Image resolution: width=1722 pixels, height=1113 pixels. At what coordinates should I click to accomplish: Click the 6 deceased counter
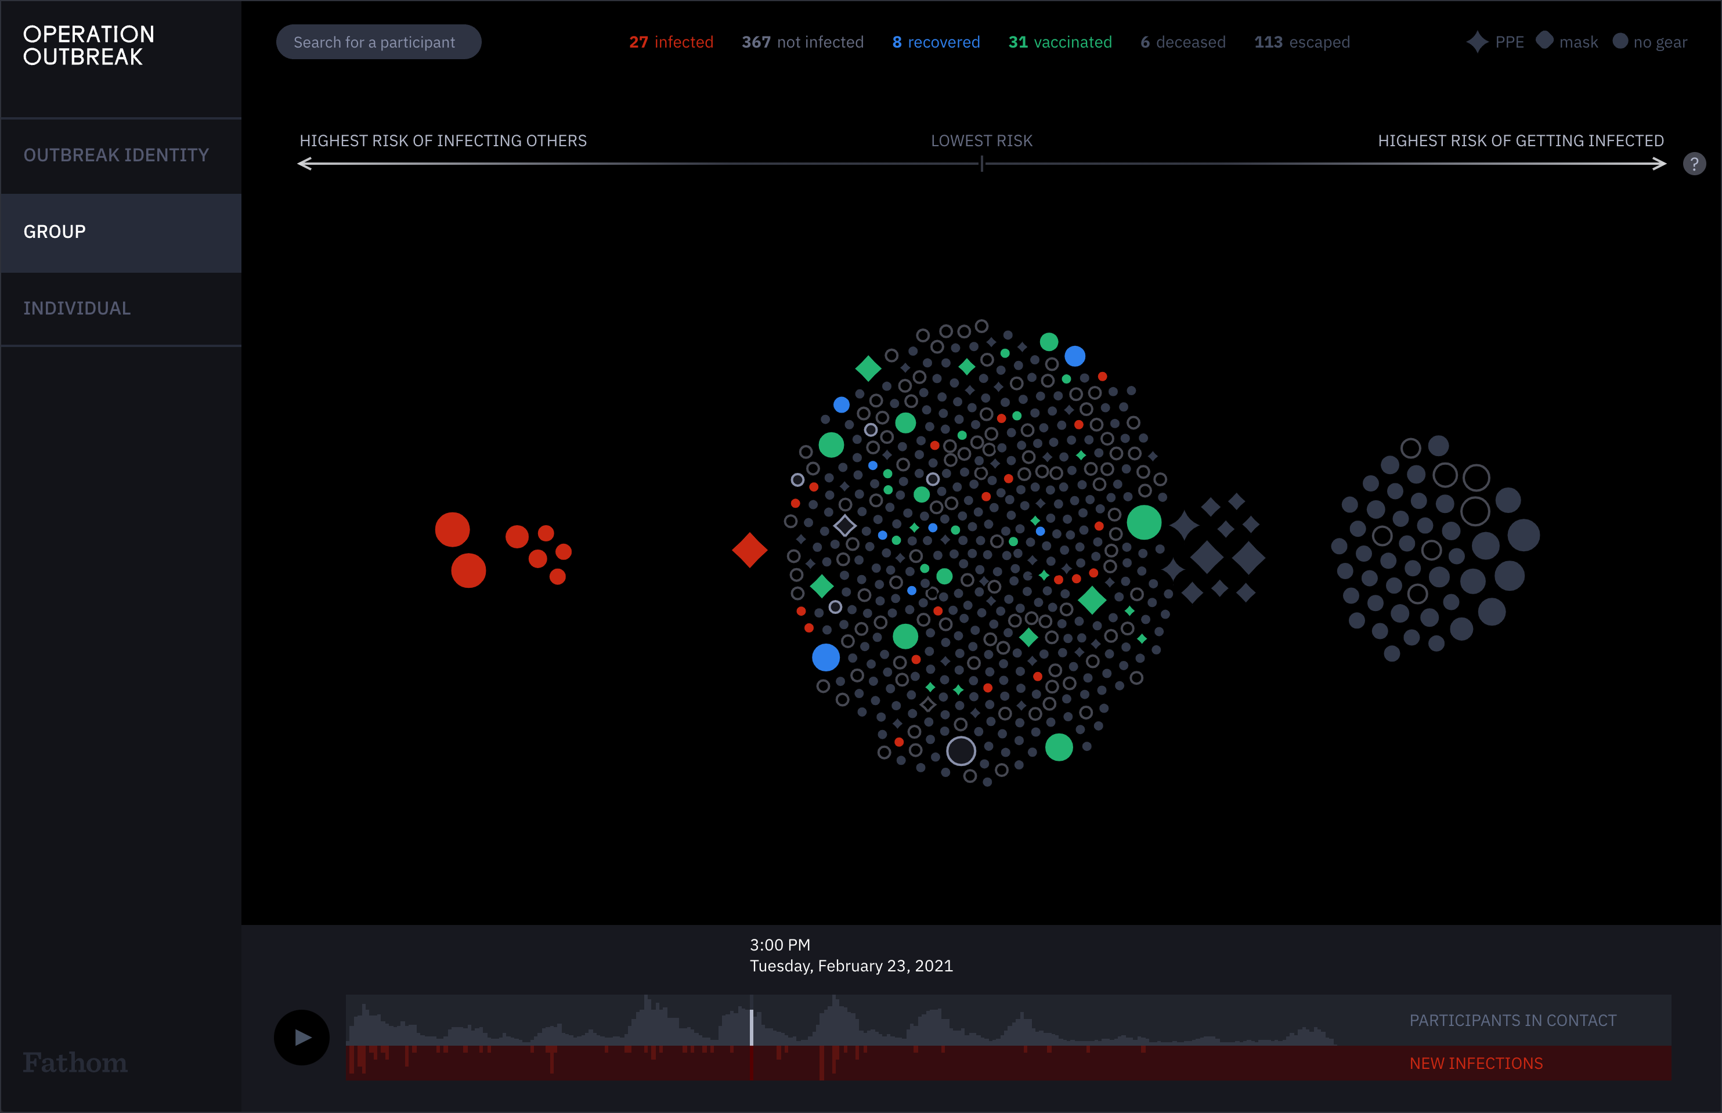coord(1182,42)
